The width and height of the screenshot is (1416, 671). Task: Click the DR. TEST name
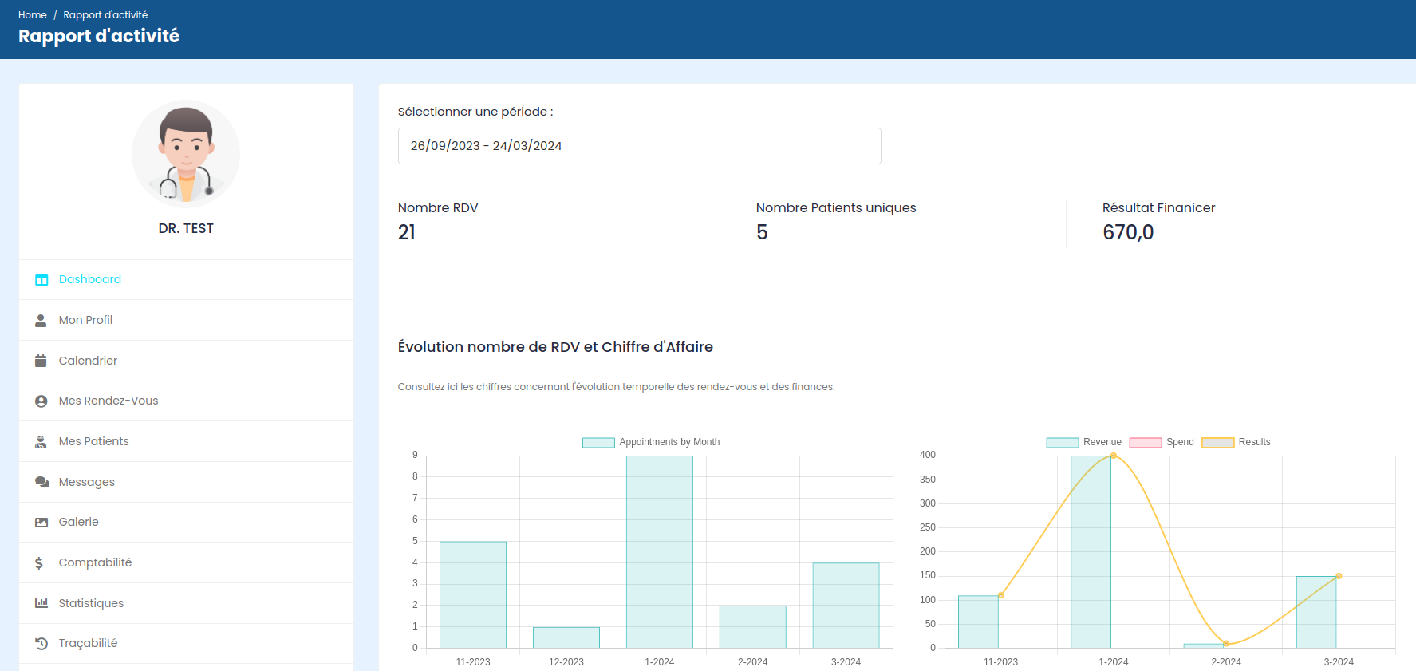click(186, 229)
